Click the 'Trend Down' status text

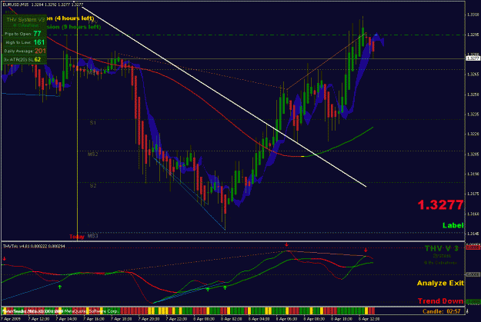point(440,300)
